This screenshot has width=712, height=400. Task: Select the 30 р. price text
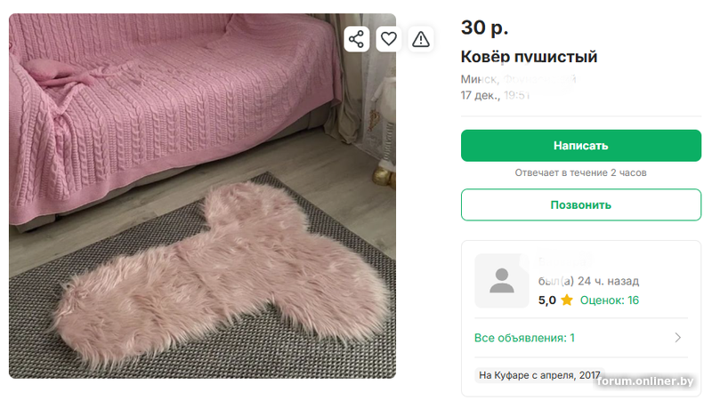pos(484,28)
